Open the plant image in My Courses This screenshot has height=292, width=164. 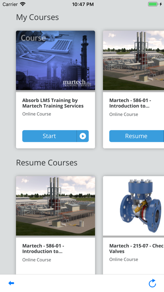pyautogui.click(x=133, y=60)
